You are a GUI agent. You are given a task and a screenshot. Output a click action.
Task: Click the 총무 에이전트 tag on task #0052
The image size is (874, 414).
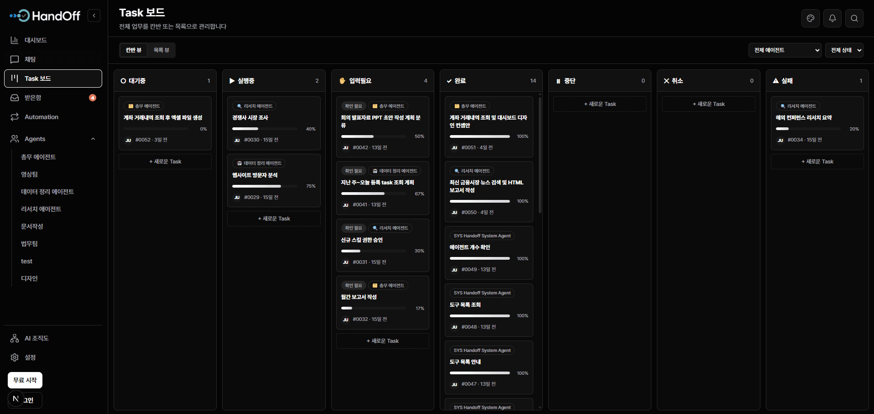144,106
